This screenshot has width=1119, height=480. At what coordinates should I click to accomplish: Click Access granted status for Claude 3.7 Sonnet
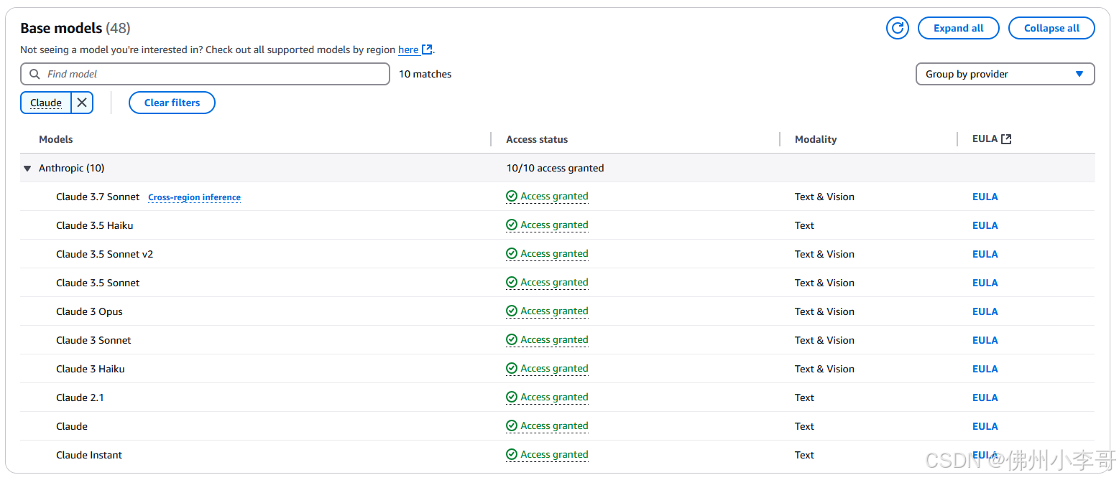[547, 197]
